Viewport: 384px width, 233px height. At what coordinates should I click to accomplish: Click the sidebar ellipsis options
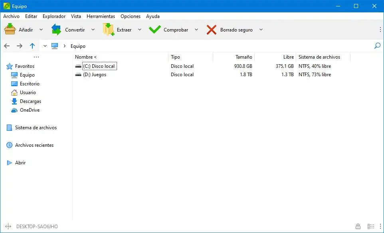pos(36,57)
